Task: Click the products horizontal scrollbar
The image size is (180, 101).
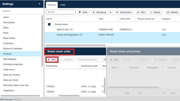Action: click(x=75, y=45)
